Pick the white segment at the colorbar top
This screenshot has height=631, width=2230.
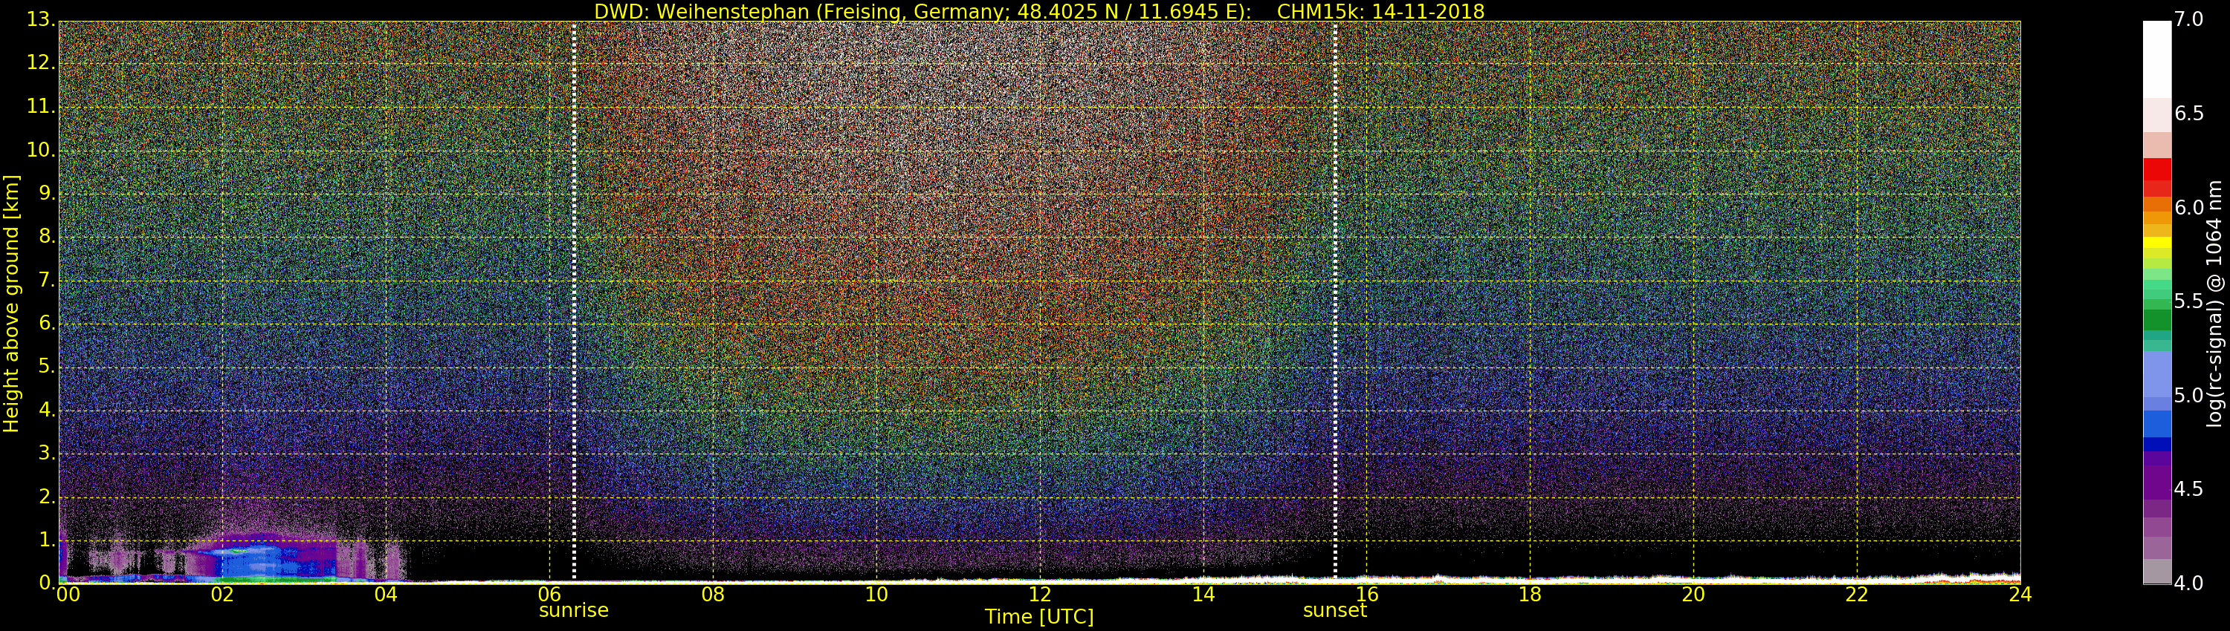[x=2156, y=56]
